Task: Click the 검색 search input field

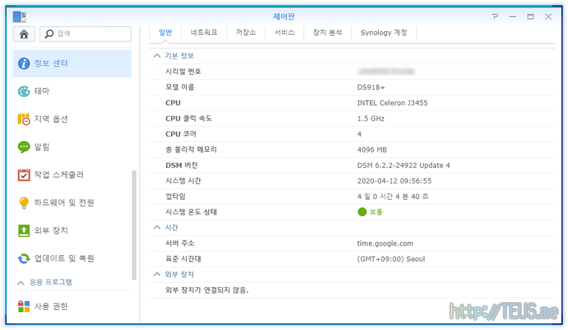Action: [85, 34]
